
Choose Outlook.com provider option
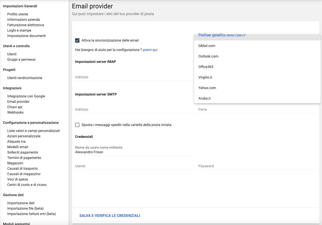pyautogui.click(x=208, y=56)
